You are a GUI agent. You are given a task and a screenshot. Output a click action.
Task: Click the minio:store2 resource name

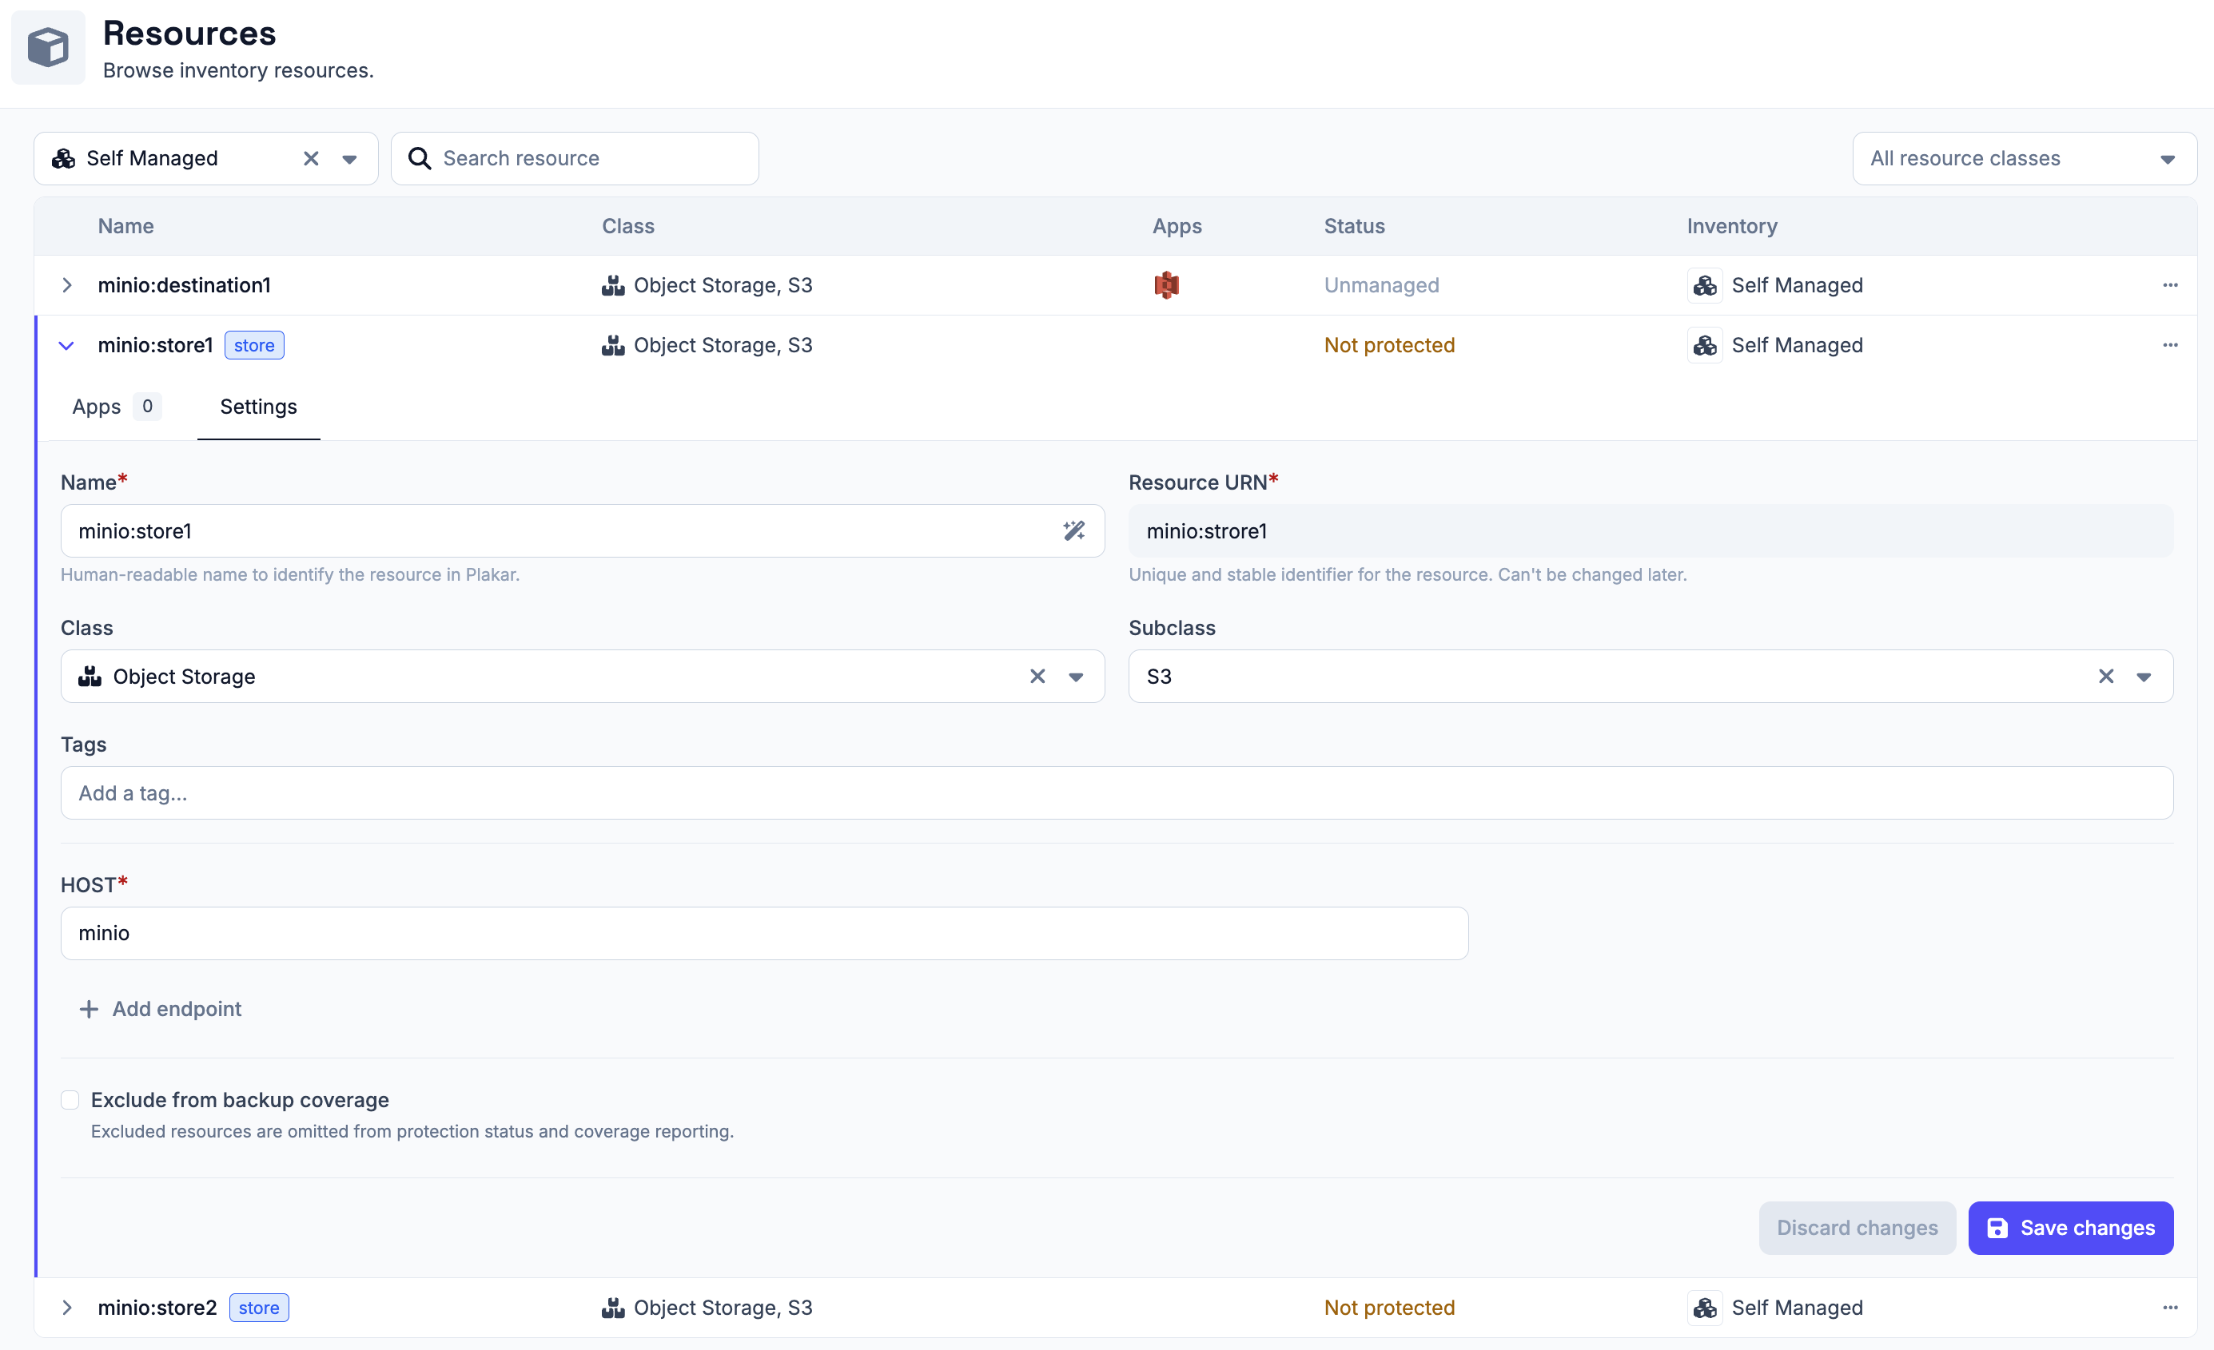[157, 1307]
